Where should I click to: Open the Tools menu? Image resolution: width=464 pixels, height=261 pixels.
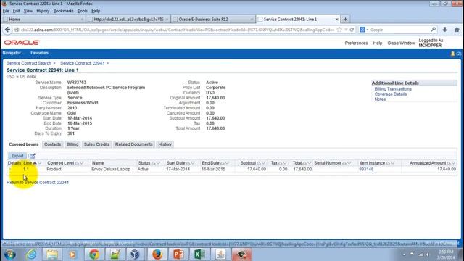pyautogui.click(x=83, y=11)
